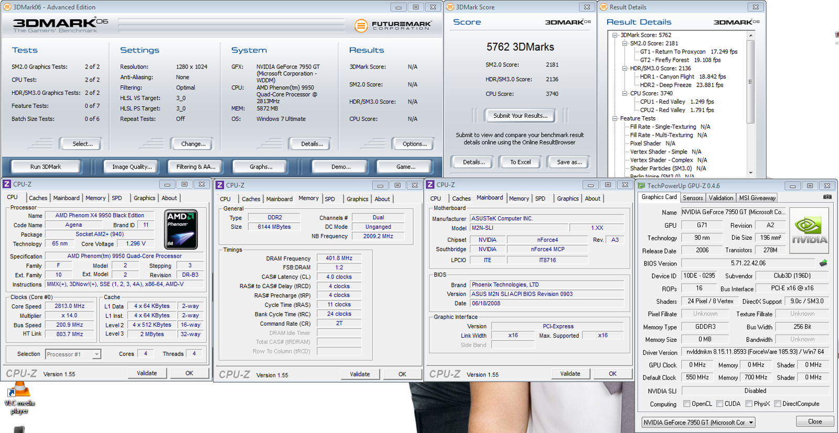The height and width of the screenshot is (433, 839).
Task: Open About tab in CPU-Z Processor window
Action: [x=169, y=198]
